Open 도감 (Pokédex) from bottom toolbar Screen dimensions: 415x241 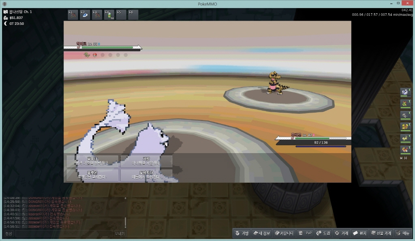click(323, 233)
